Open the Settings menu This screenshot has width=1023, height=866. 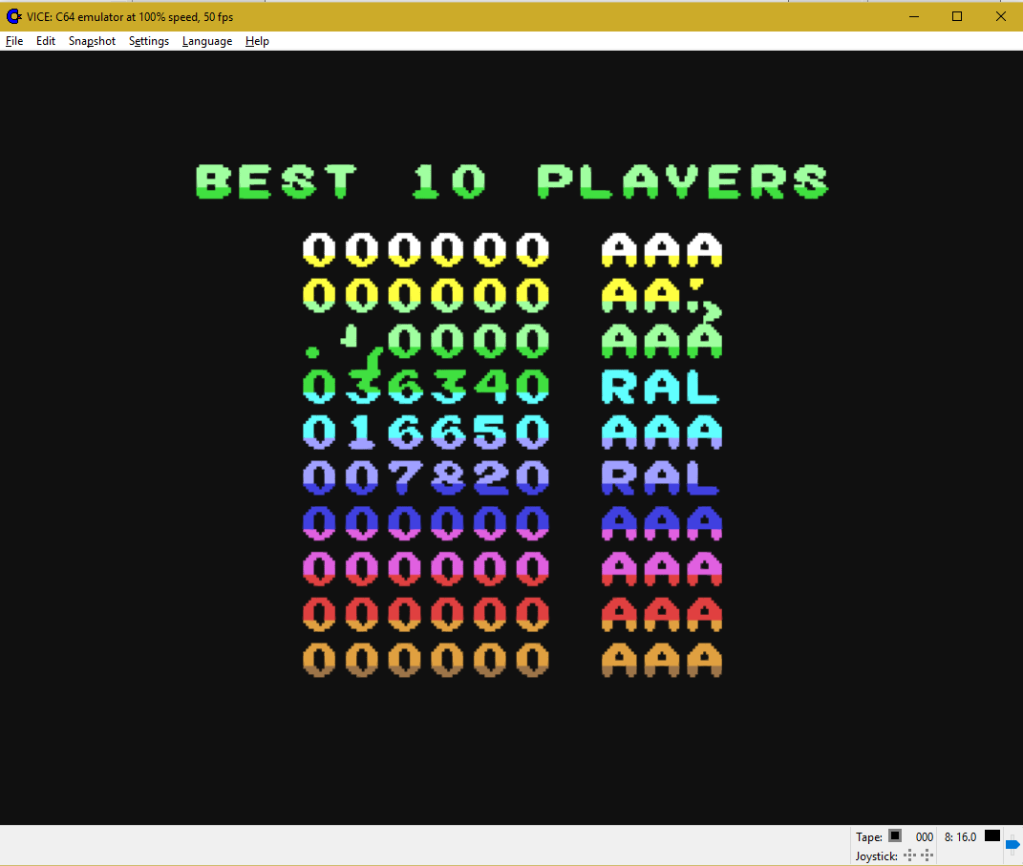[149, 41]
